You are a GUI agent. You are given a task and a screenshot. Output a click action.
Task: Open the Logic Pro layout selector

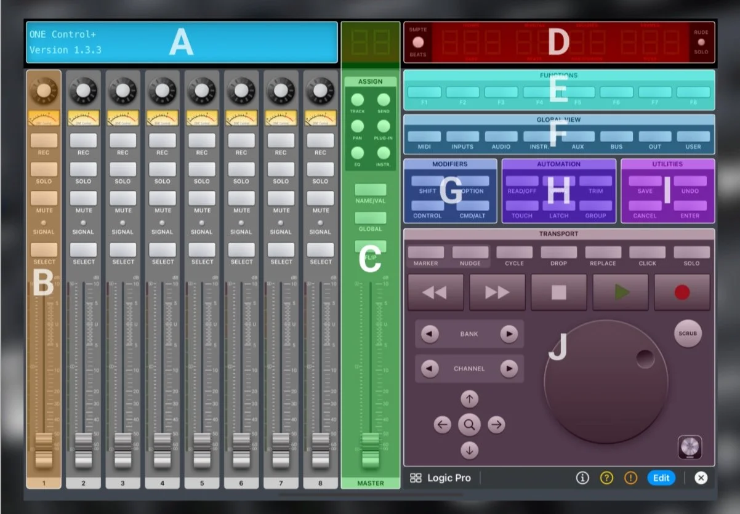point(441,478)
